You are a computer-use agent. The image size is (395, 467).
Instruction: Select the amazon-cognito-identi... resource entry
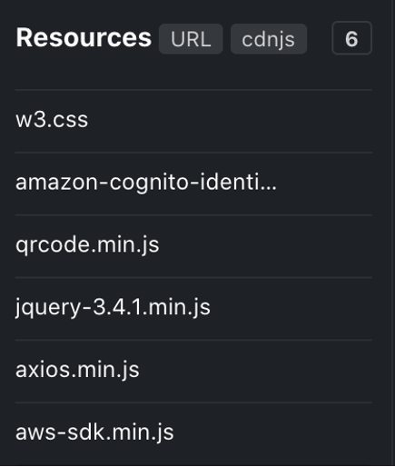tap(193, 184)
